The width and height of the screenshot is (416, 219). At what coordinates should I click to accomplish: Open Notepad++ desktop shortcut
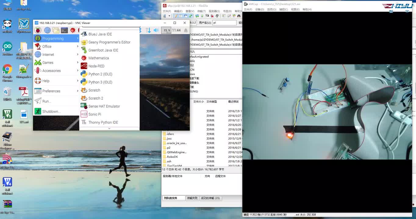click(24, 71)
